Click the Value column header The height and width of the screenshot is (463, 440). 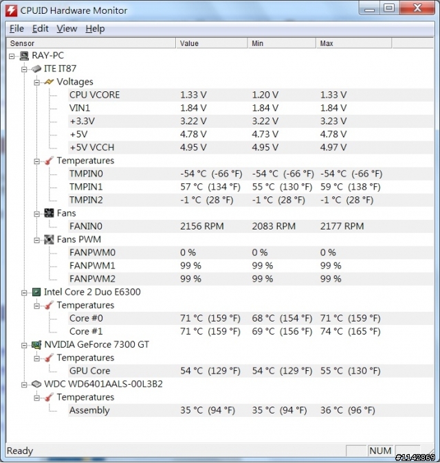(x=212, y=43)
